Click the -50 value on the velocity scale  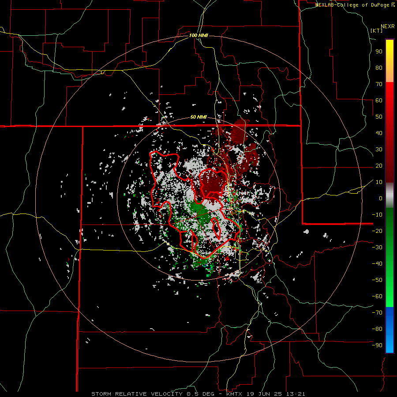click(377, 280)
